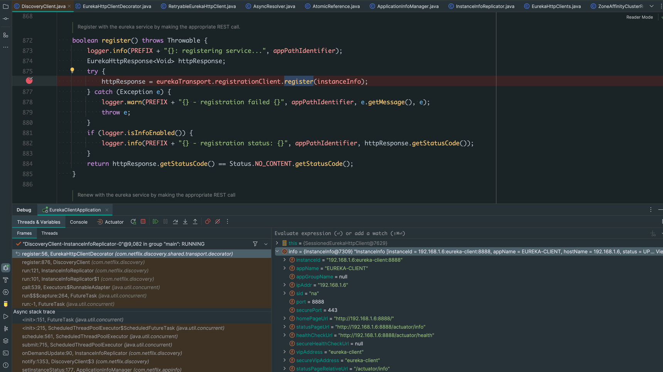
Task: Step over the current line
Action: pyautogui.click(x=175, y=222)
